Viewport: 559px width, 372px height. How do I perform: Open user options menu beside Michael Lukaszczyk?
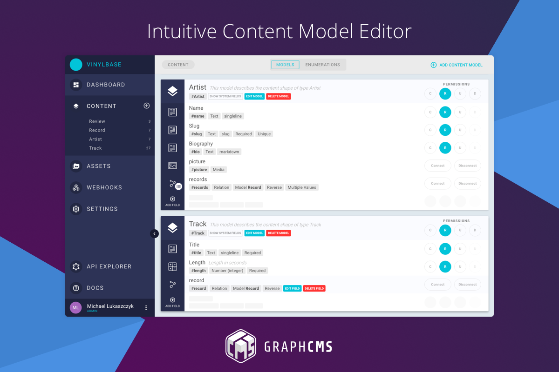146,307
